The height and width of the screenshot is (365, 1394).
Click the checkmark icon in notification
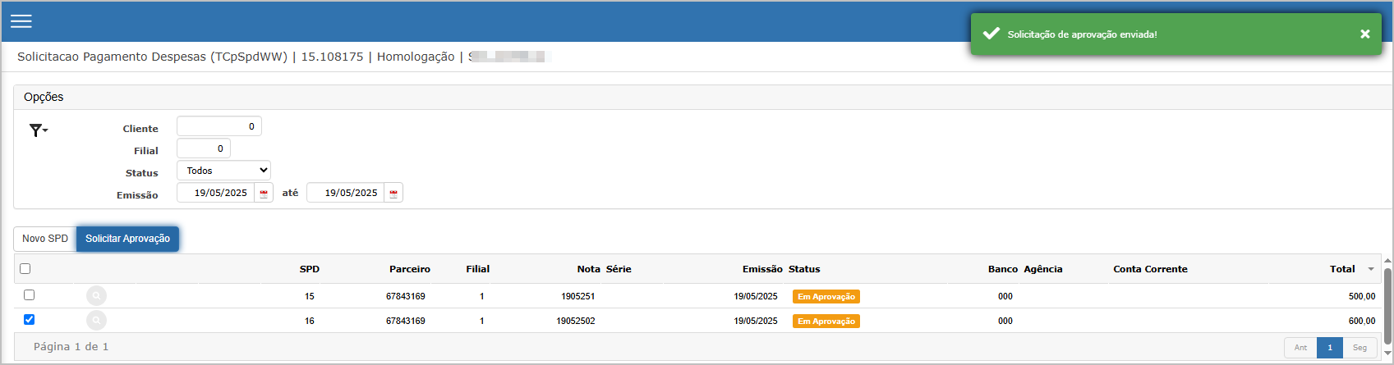991,34
